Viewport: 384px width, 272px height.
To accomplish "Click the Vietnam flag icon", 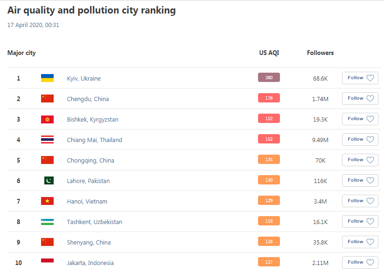I will coord(47,201).
